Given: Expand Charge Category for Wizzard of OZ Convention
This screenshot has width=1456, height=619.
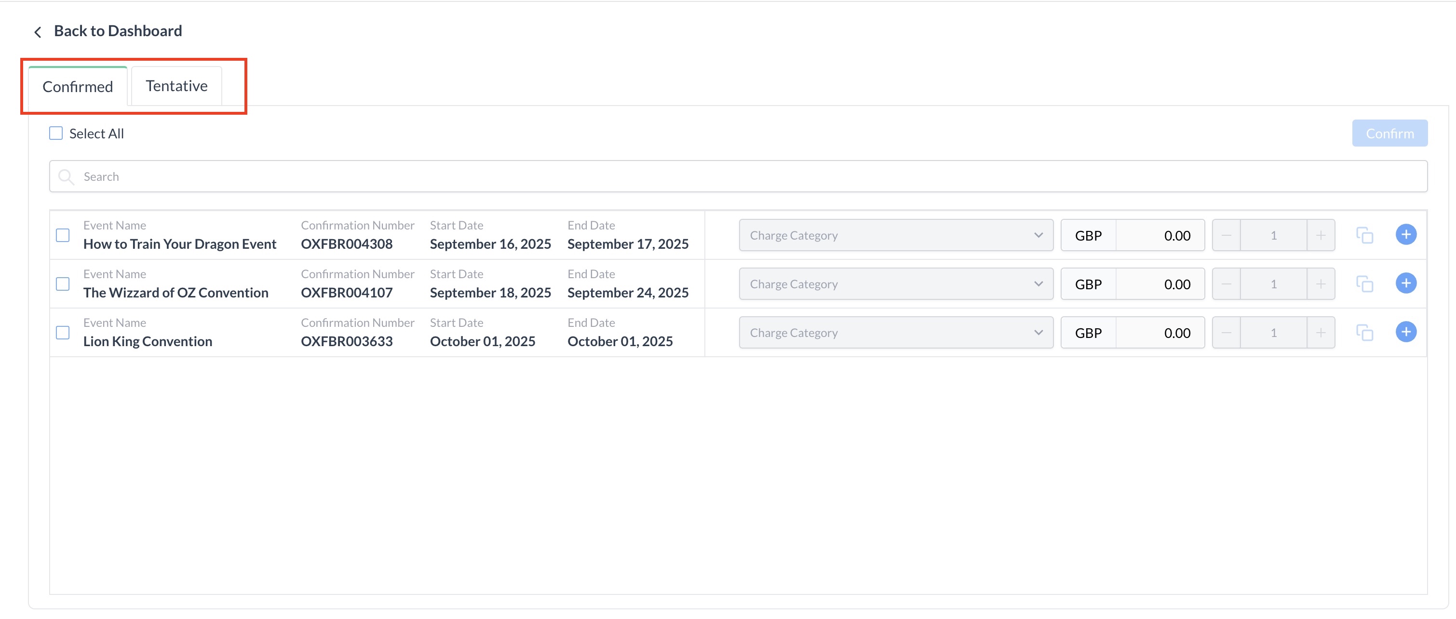Looking at the screenshot, I should click(x=895, y=284).
